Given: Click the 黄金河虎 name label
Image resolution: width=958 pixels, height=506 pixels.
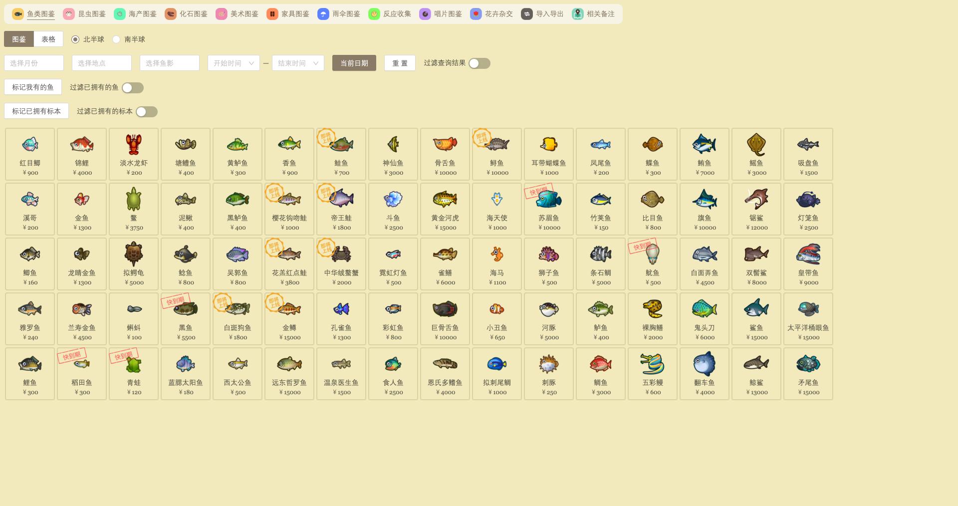Looking at the screenshot, I should point(445,218).
